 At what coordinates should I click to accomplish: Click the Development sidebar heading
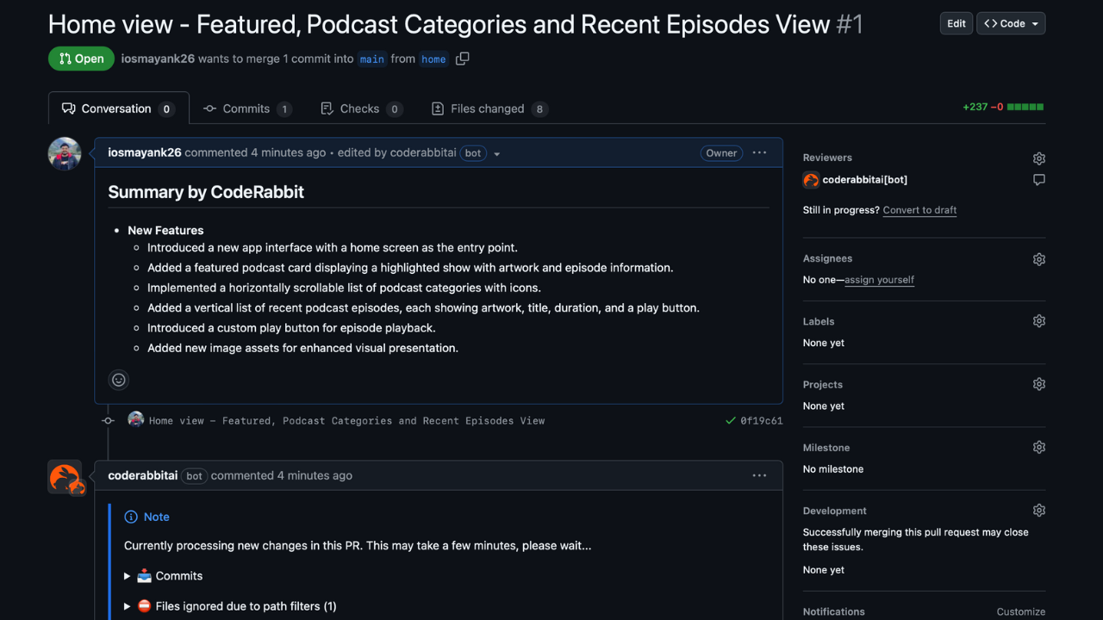(835, 511)
